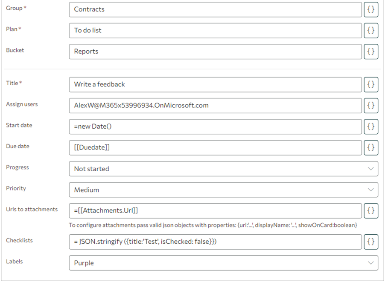Open expression editor for Start date
Viewport: 385px width, 282px height.
pyautogui.click(x=371, y=127)
